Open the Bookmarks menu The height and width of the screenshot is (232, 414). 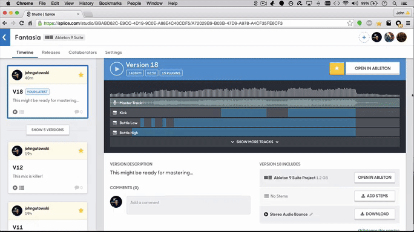(110, 4)
